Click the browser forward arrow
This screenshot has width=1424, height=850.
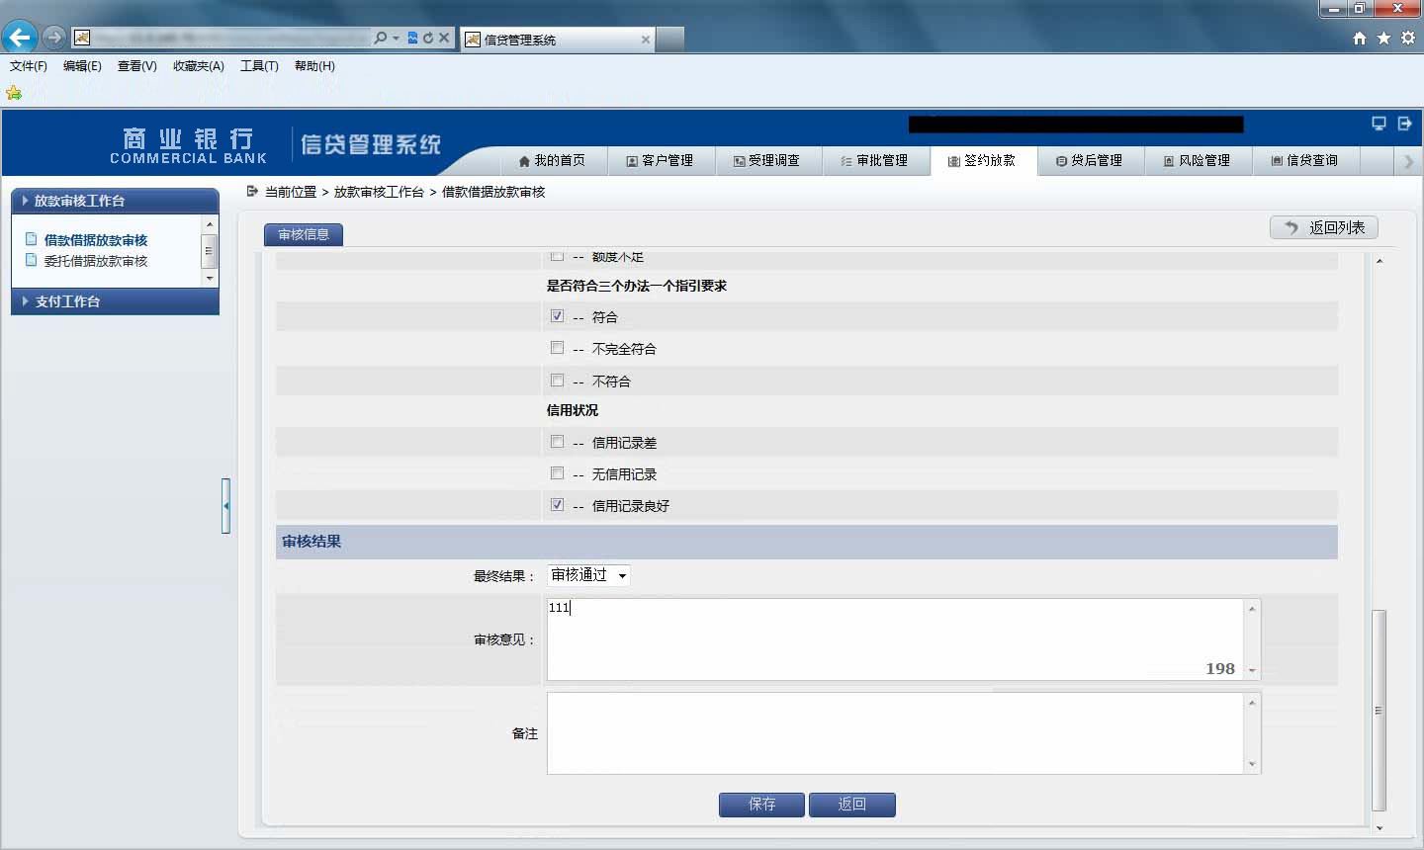[x=54, y=38]
